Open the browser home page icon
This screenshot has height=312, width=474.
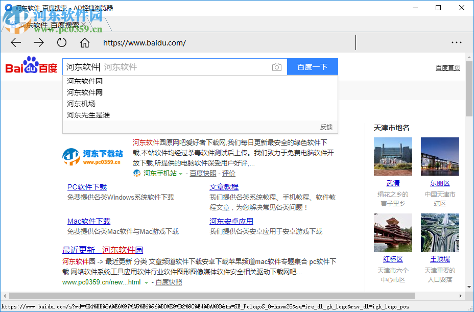click(85, 43)
